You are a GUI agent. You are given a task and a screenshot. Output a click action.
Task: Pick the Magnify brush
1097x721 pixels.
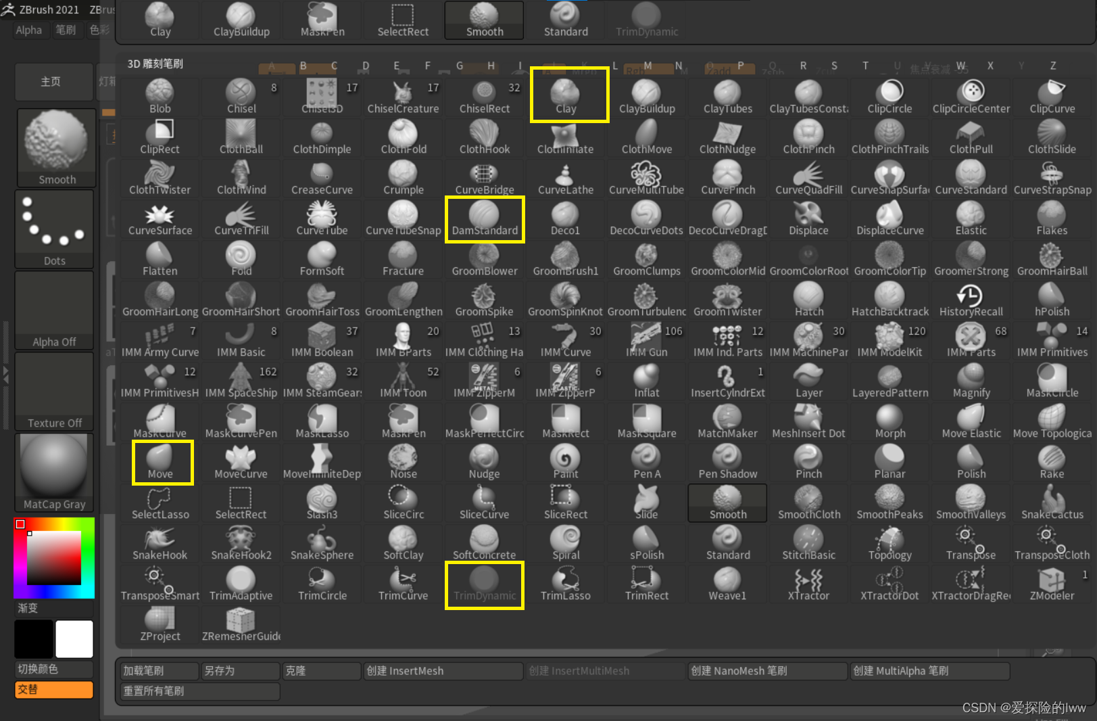971,380
